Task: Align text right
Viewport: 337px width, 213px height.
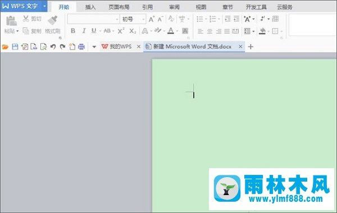Action: click(218, 31)
